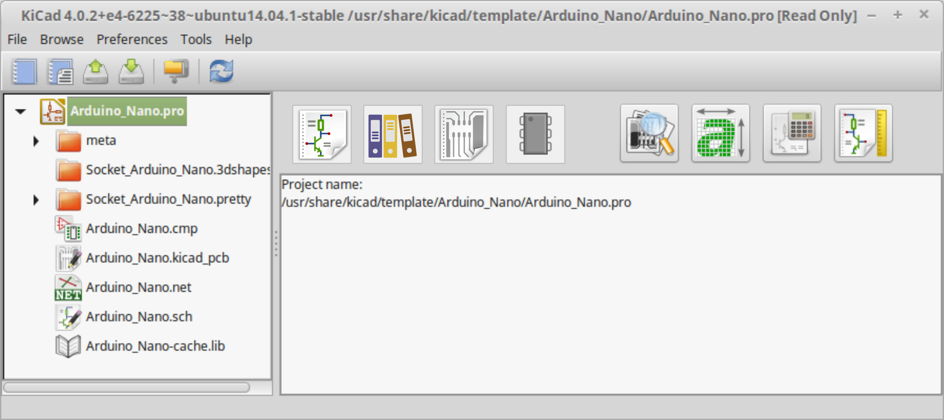Expand the meta folder
This screenshot has width=944, height=420.
36,141
